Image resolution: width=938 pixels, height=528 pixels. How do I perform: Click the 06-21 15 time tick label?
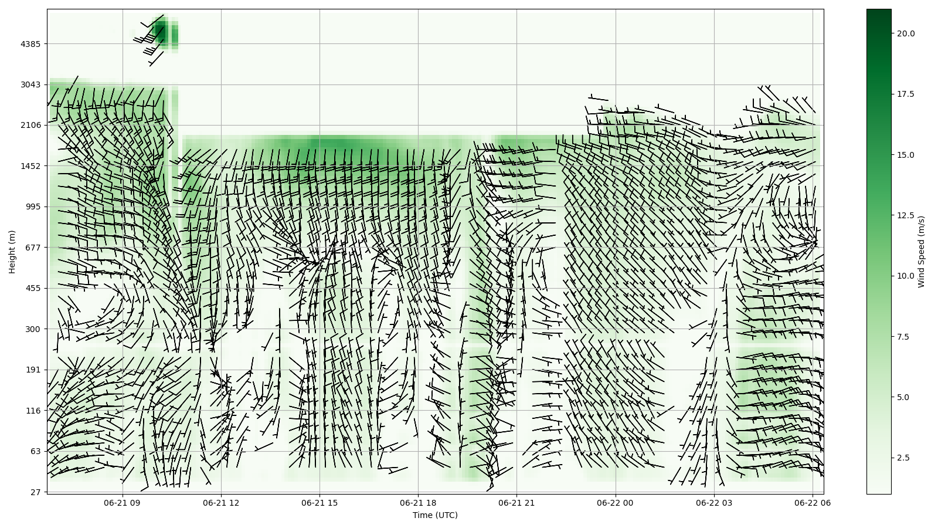click(320, 503)
